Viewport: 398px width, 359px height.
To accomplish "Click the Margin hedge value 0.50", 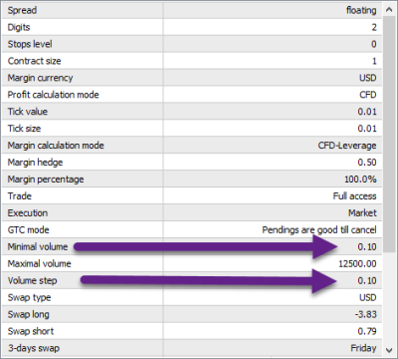I will click(367, 163).
